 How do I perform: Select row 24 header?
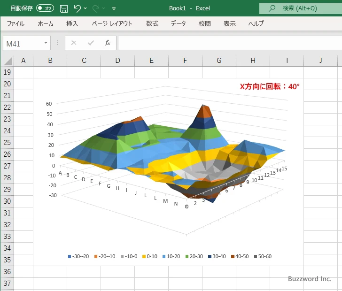coord(7,131)
